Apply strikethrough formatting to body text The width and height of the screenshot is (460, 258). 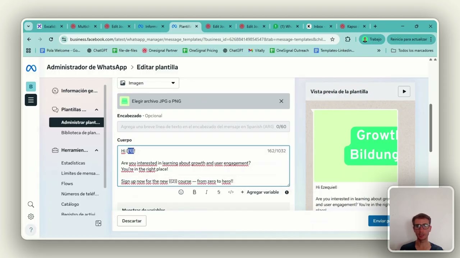tap(218, 192)
